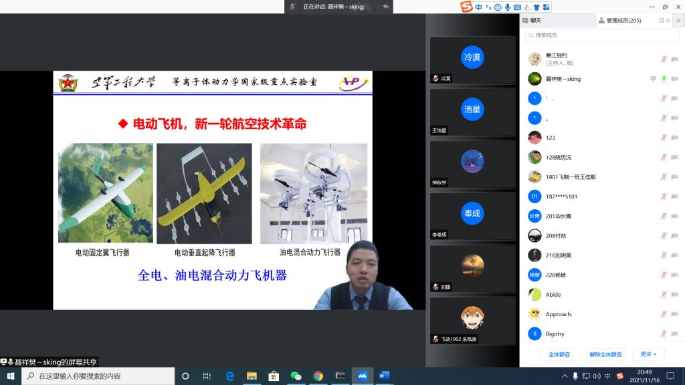Click Sogou input method S icon

pos(466,7)
